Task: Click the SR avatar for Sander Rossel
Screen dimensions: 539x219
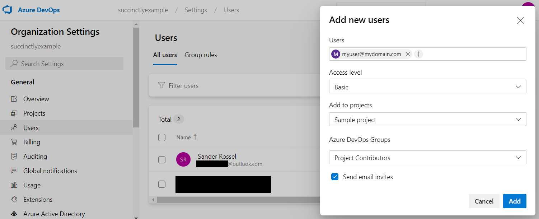Action: click(x=183, y=159)
